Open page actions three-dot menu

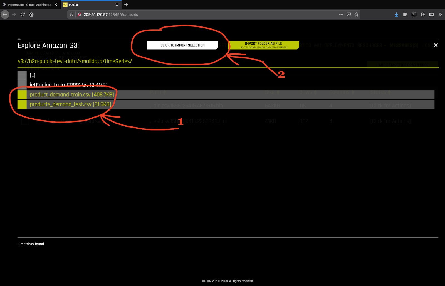[341, 14]
